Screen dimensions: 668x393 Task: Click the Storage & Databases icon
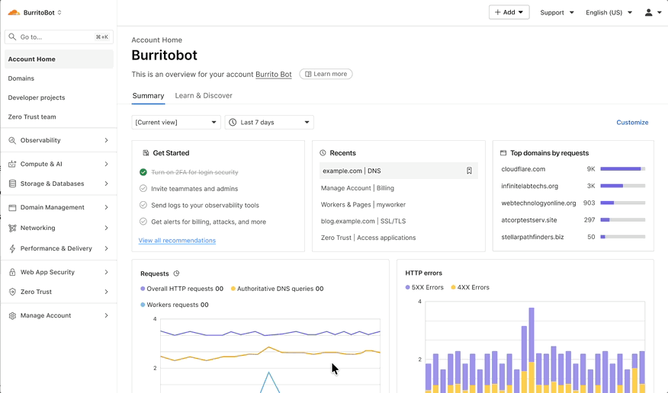12,184
